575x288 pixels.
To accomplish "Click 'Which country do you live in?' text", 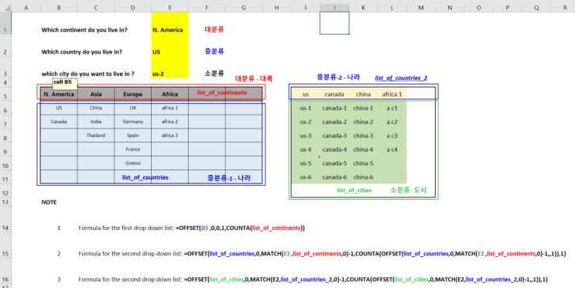I will (82, 52).
